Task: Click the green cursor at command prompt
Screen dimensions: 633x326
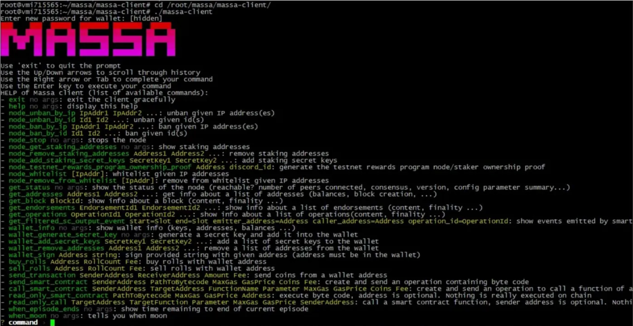Action: (52, 323)
